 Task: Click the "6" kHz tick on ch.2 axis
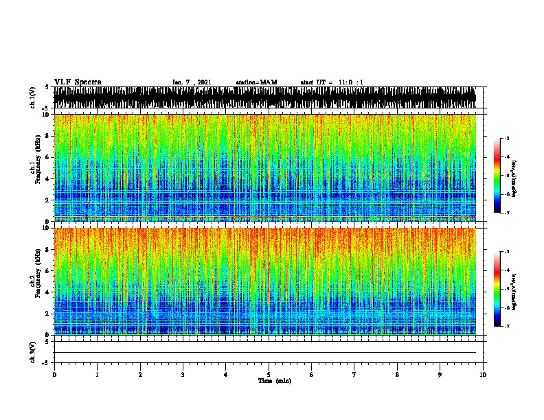[x=48, y=270]
